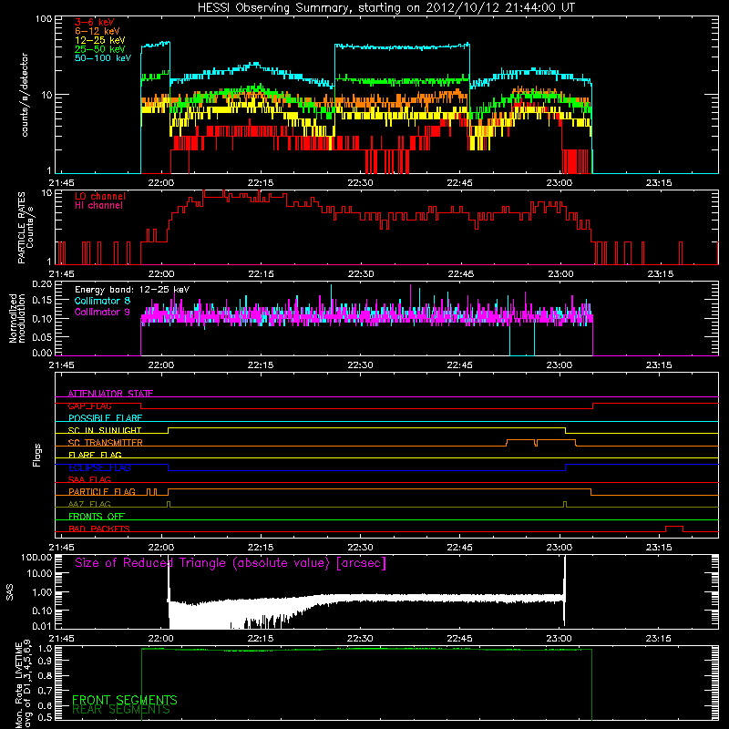Click the SAA_FLAG label
729x729 pixels.
click(89, 479)
